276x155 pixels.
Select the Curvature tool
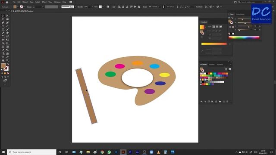(7, 23)
